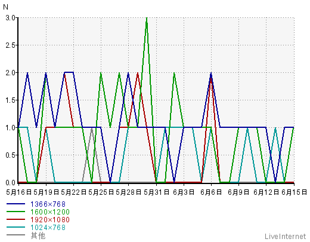Click the green 1600×1200 legend line swatch

point(15,212)
